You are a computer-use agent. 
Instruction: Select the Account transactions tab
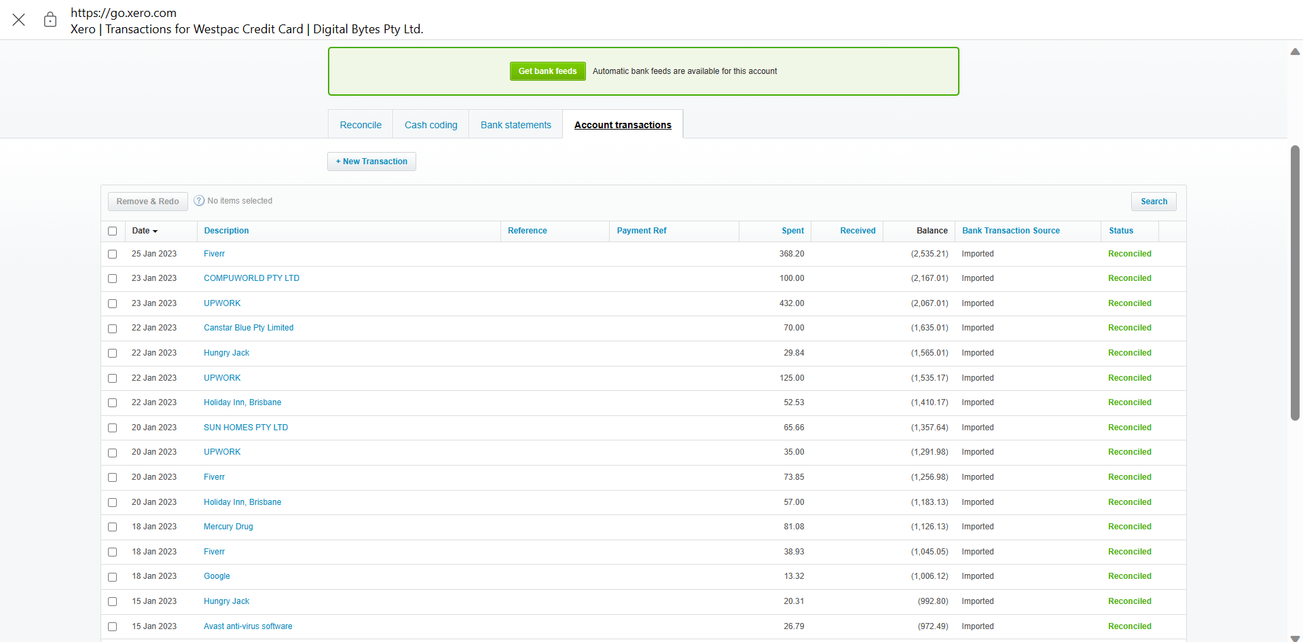click(x=623, y=125)
